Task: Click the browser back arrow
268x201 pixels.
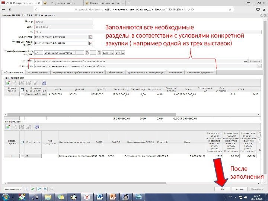Action: click(x=3, y=9)
